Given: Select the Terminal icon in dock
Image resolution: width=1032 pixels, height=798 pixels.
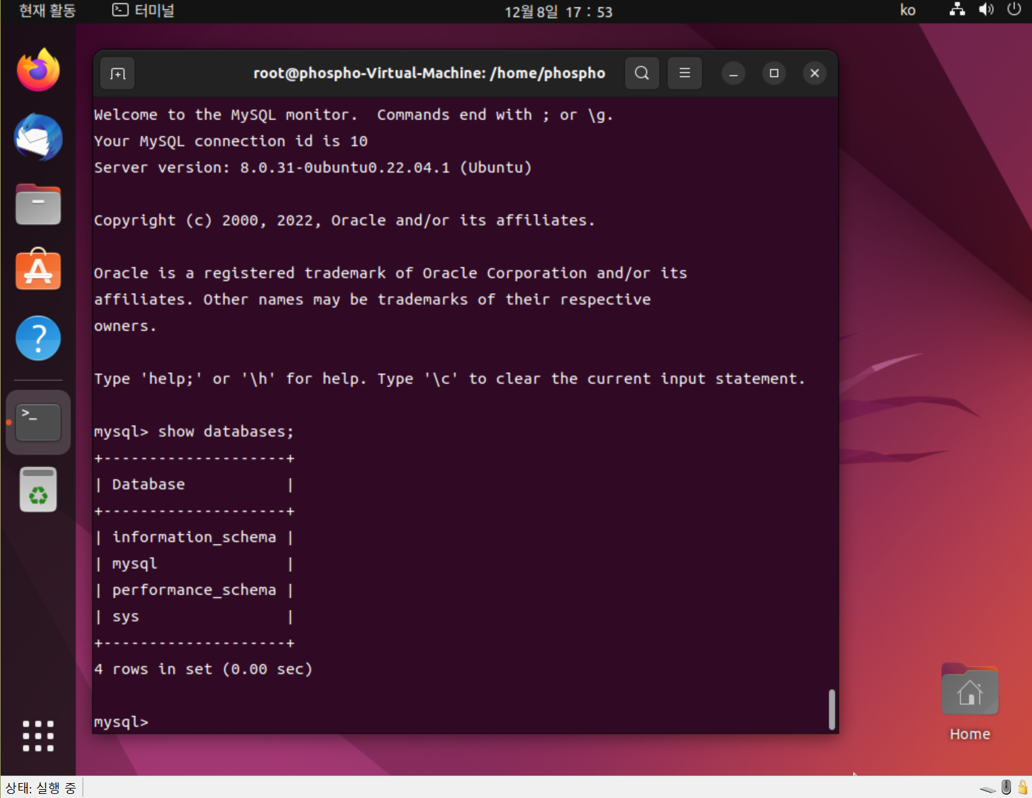Looking at the screenshot, I should 39,422.
